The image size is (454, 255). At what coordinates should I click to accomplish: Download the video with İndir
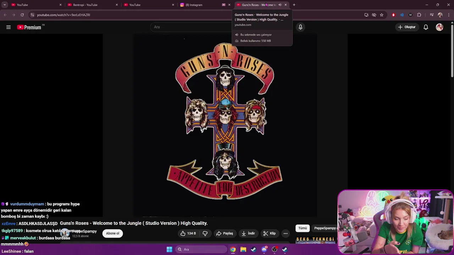point(248,233)
